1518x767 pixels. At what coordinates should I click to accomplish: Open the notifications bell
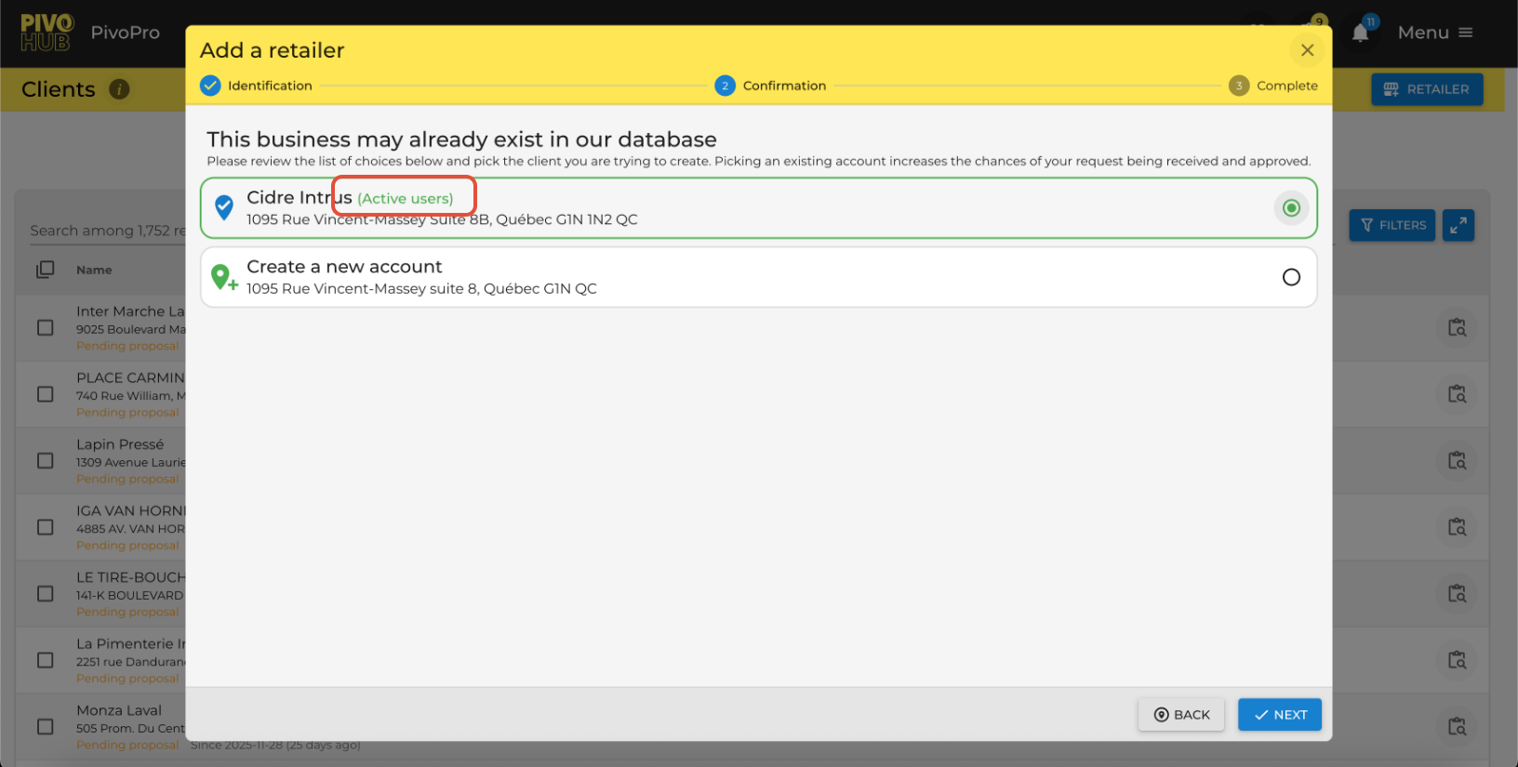point(1360,33)
